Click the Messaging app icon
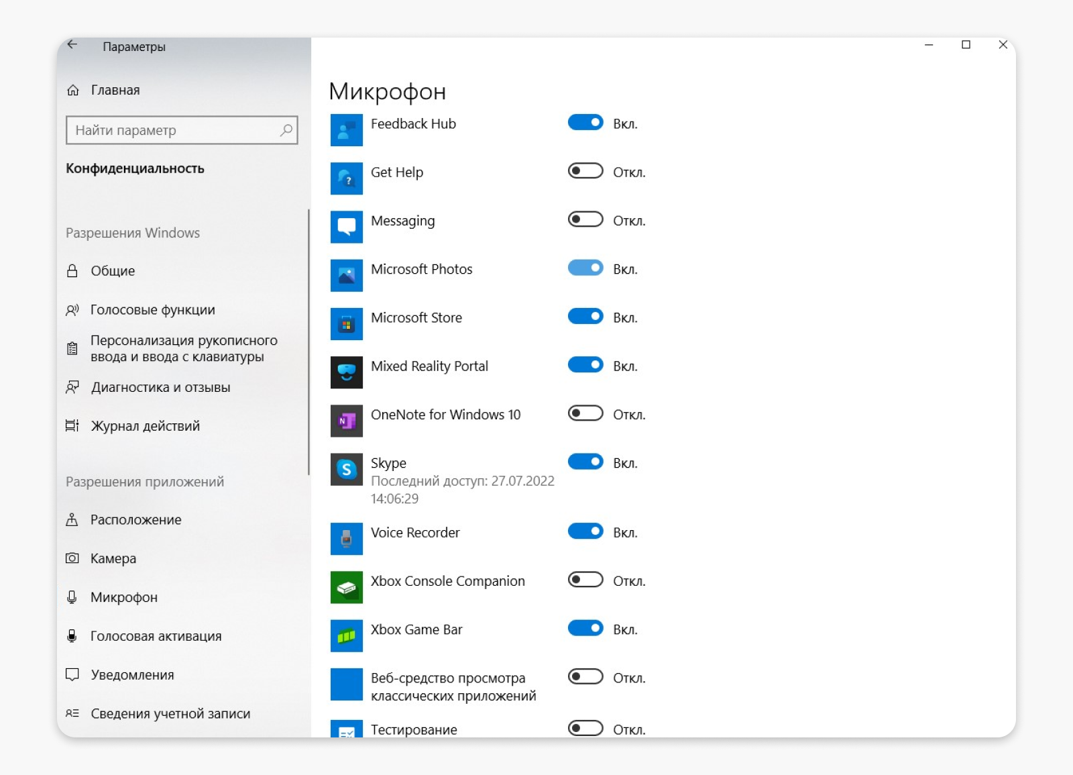The width and height of the screenshot is (1073, 775). pyautogui.click(x=346, y=227)
